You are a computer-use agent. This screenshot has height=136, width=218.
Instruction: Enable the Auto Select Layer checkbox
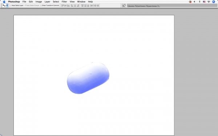point(11,5)
